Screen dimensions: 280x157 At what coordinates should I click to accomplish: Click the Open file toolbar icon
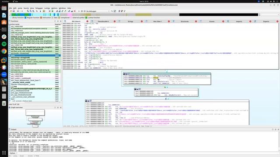point(10,11)
